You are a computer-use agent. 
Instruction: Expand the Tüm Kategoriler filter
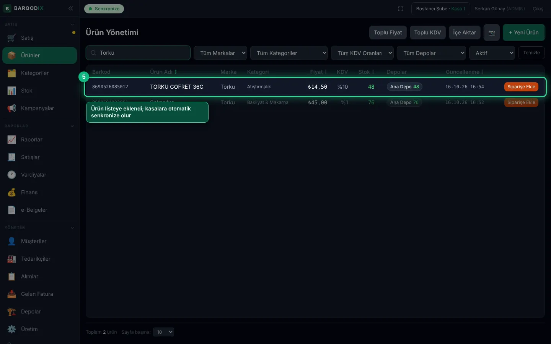[x=289, y=53]
